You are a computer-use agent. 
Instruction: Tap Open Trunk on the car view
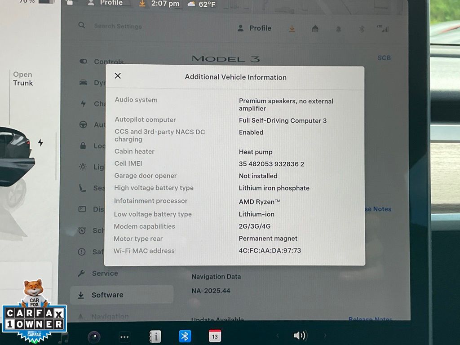(22, 79)
